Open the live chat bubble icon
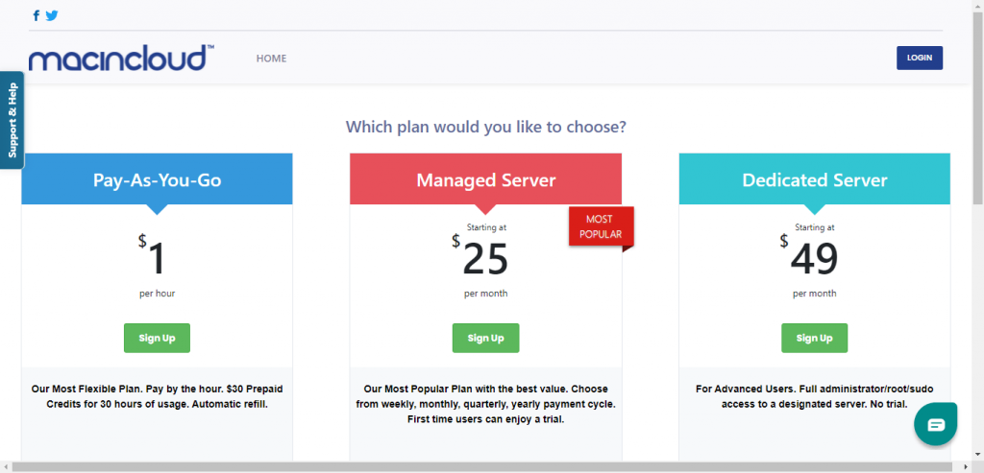 click(x=935, y=425)
